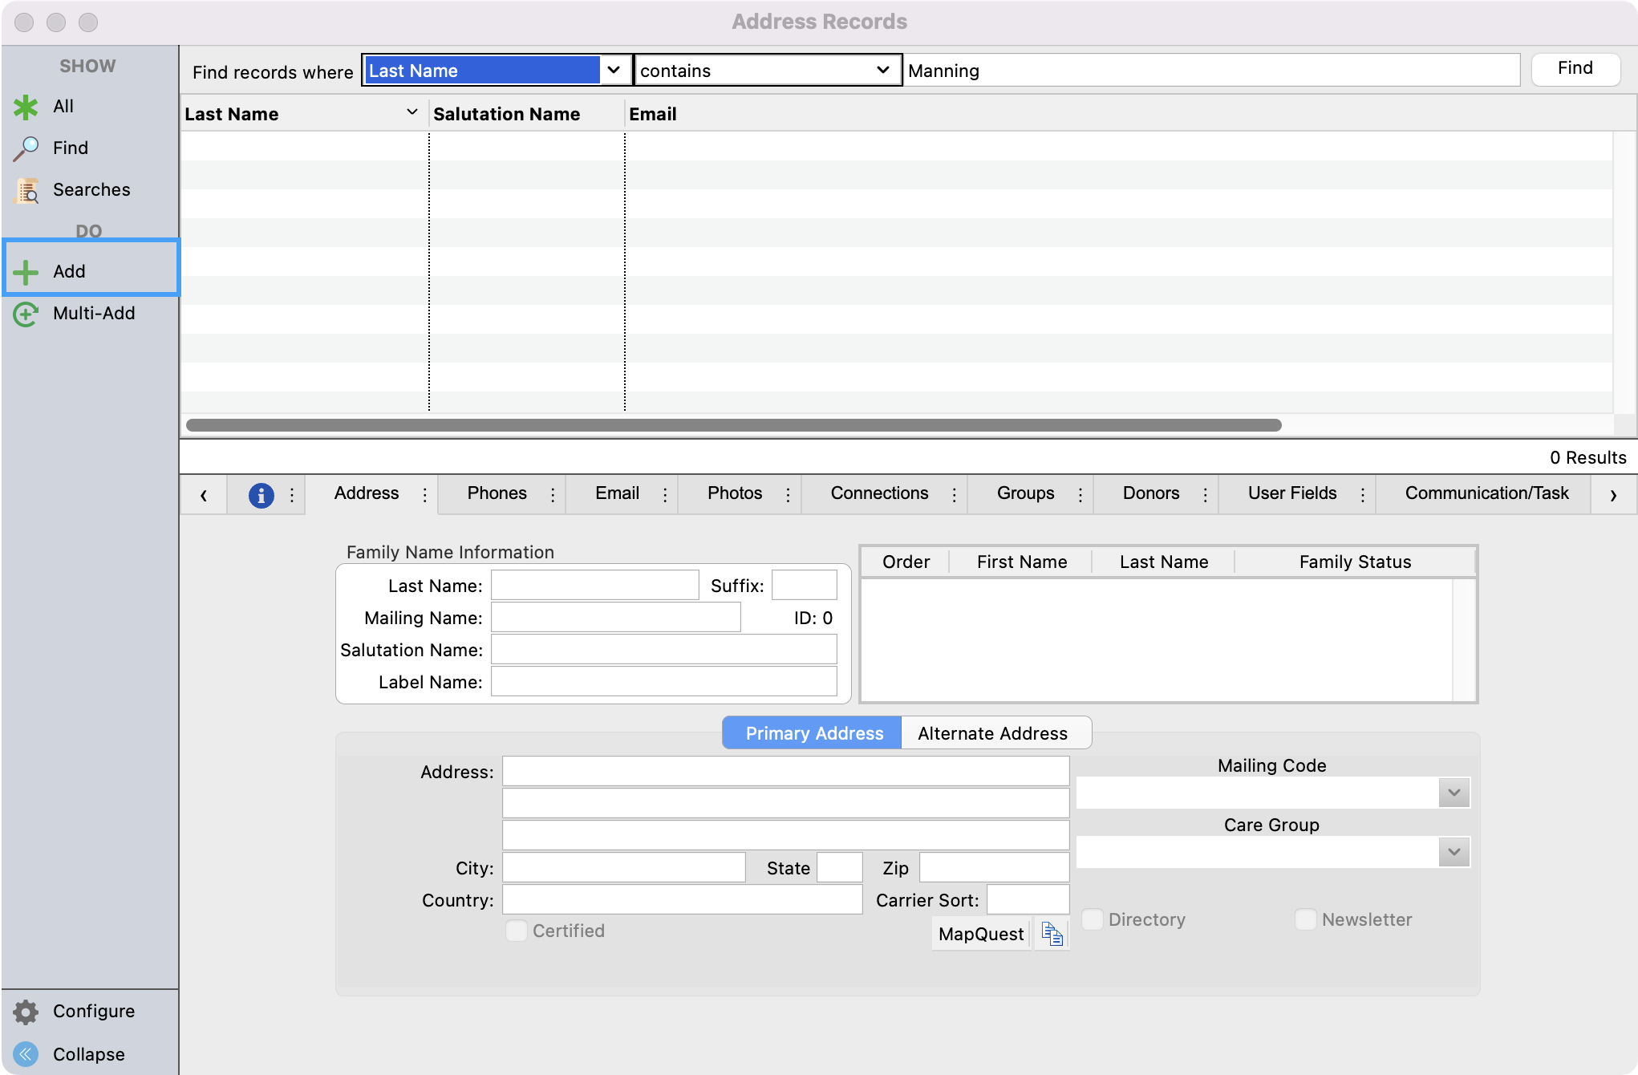Click the horizontal scrollbar under results list

click(x=733, y=425)
